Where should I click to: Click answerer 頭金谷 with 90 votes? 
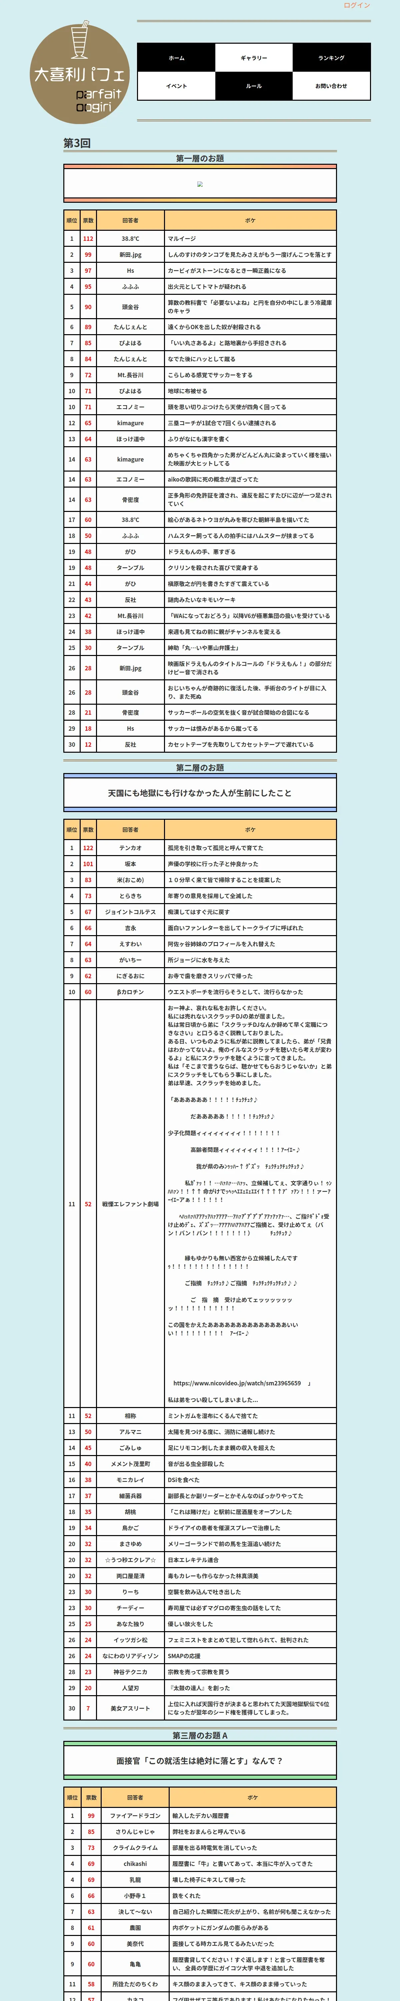[x=130, y=307]
